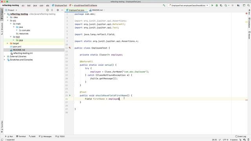Click run gutter icon beside shouldHaveFieldFirstName
Image resolution: width=251 pixels, height=141 pixels.
(70, 96)
